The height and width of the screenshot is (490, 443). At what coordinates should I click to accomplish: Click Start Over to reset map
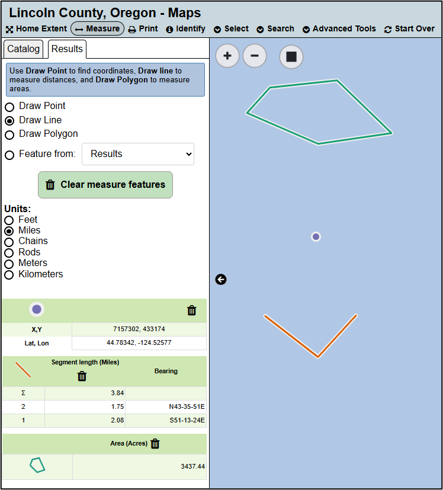click(409, 29)
